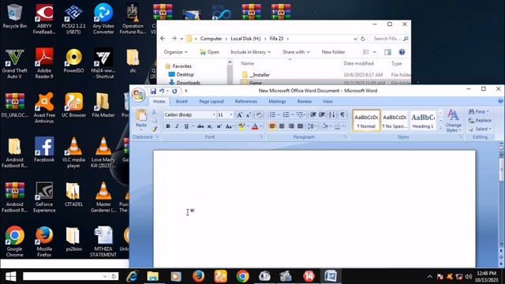
Task: Click the Windows Start button
Action: pos(10,276)
